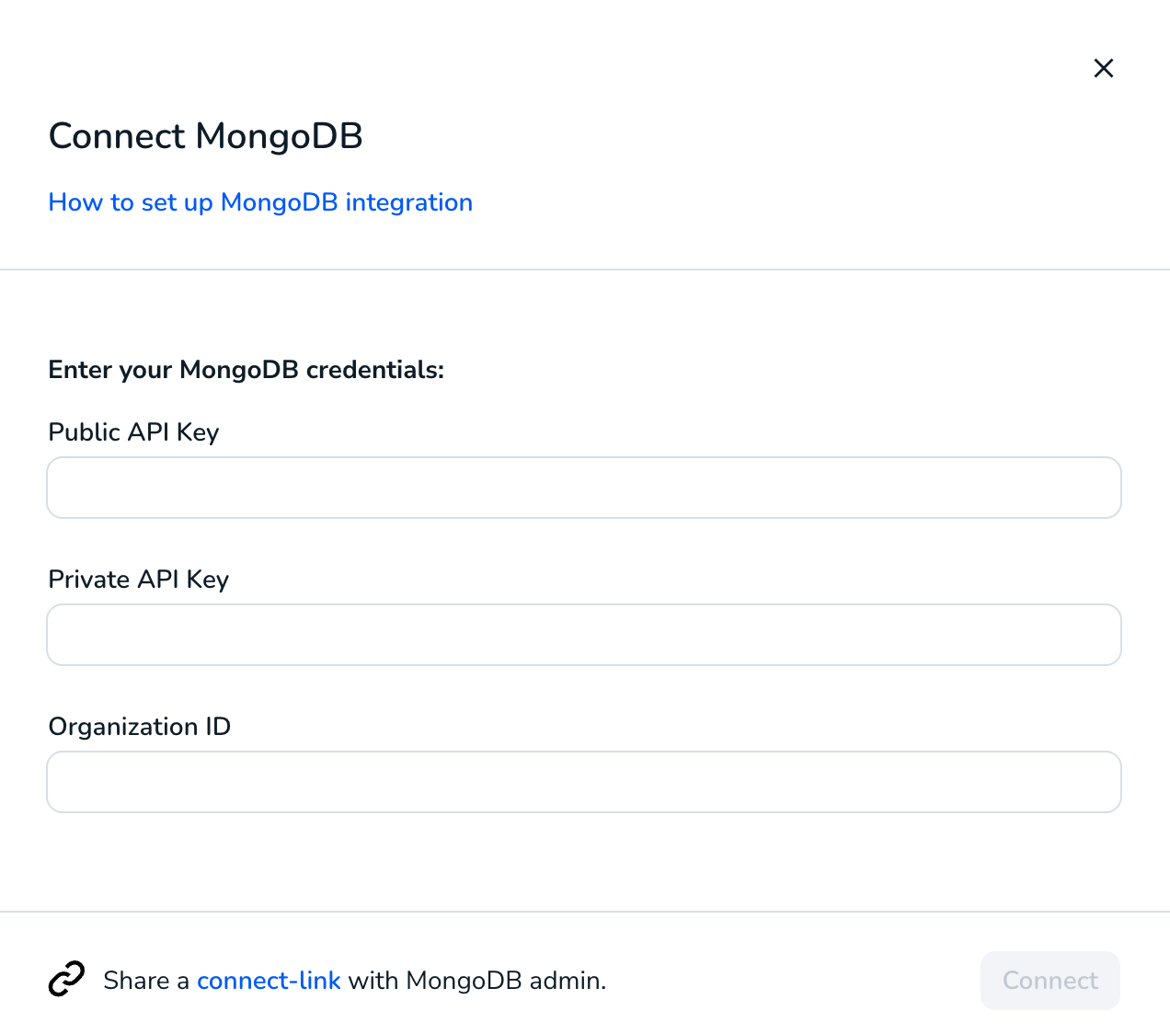Click the Private API Key label
This screenshot has width=1170, height=1034.
coord(139,580)
